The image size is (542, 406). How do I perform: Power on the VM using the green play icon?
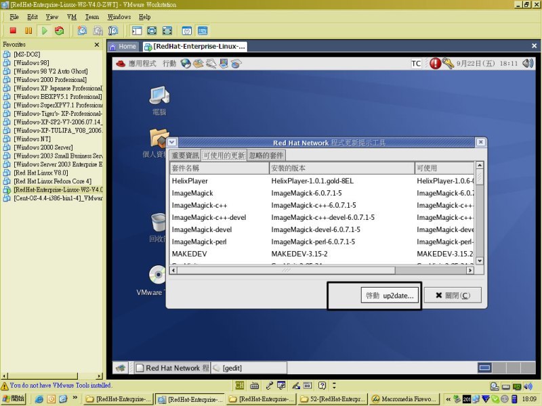(44, 30)
